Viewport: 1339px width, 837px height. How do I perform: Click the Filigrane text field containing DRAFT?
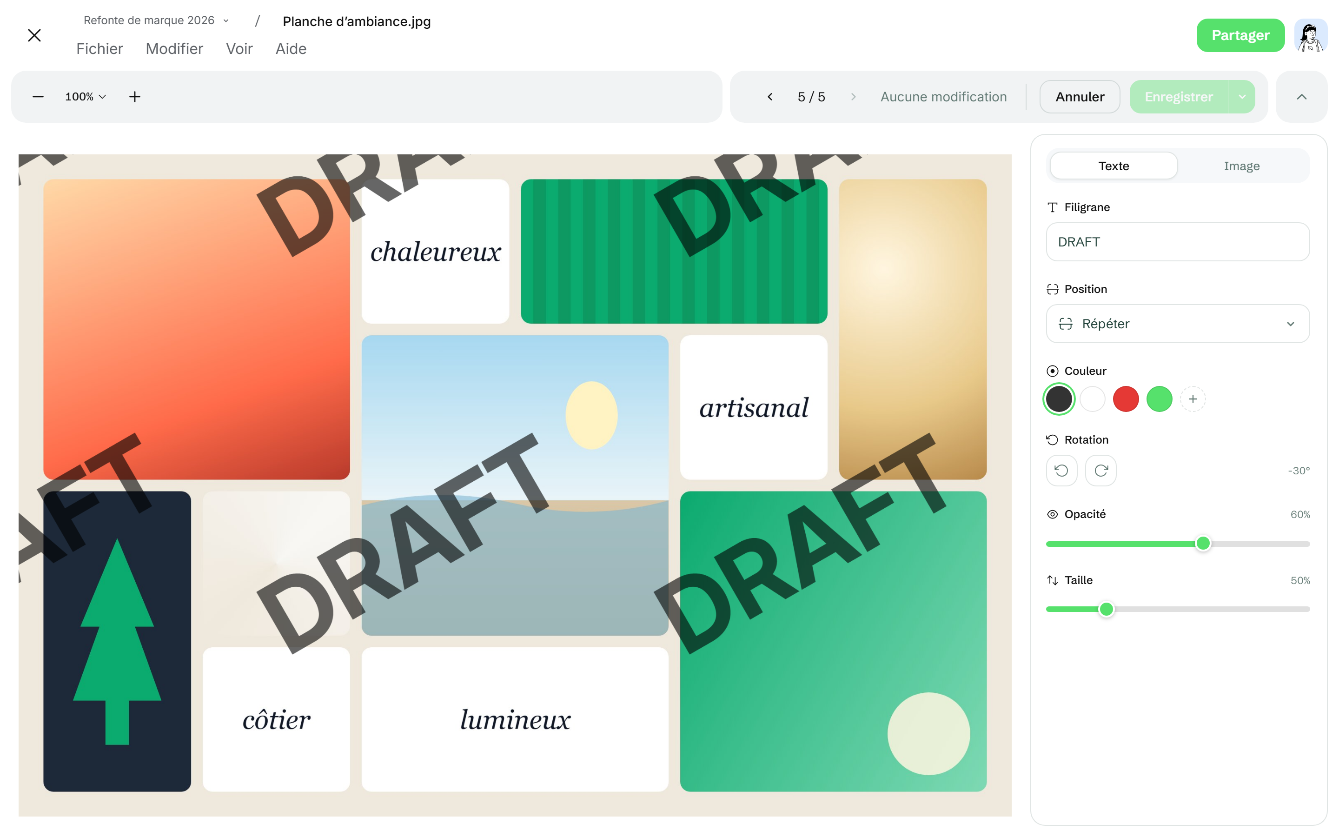(1177, 242)
